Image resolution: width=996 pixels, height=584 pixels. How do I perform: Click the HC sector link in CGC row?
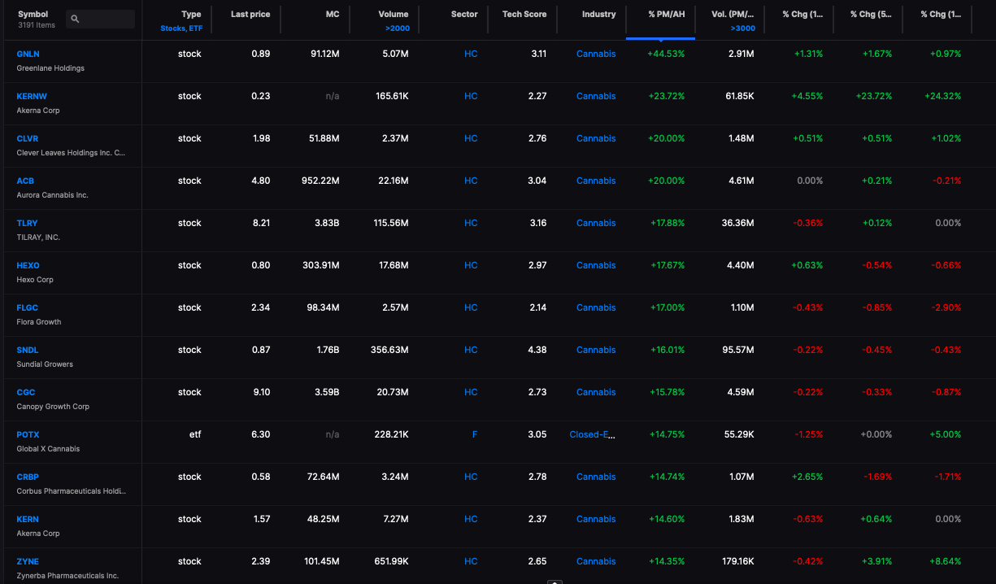click(x=471, y=392)
